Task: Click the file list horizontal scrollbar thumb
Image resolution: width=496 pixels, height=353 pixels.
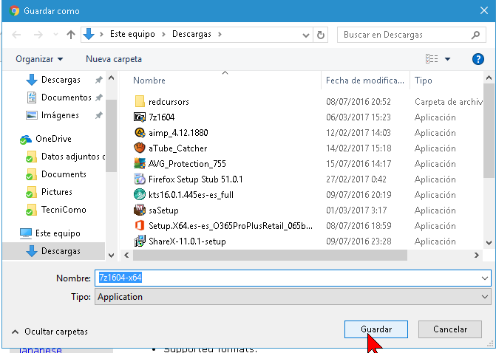Action: tap(270, 255)
